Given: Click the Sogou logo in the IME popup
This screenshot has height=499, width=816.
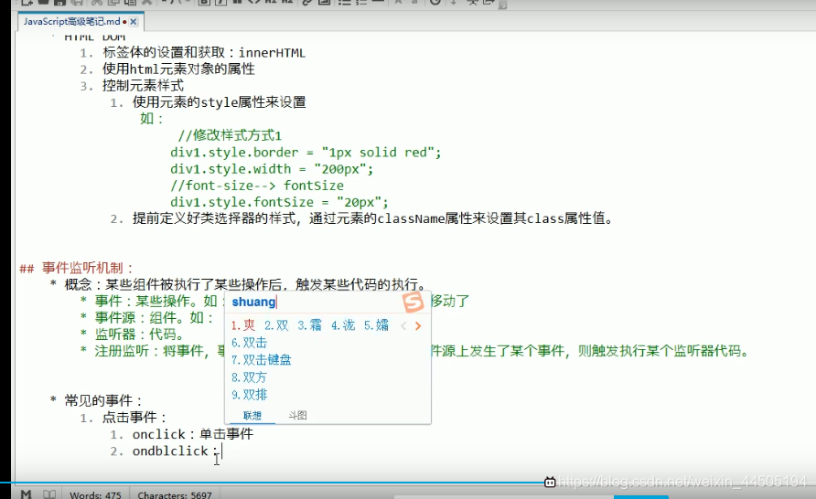Looking at the screenshot, I should [x=413, y=302].
